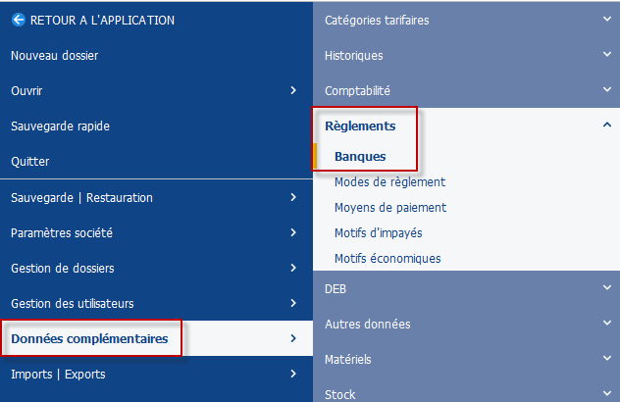Expand the DEB section chevron
This screenshot has height=402, width=620.
click(x=607, y=287)
